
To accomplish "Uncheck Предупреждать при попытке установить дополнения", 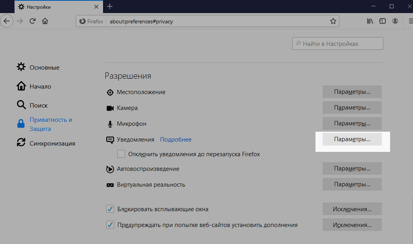I will 110,225.
